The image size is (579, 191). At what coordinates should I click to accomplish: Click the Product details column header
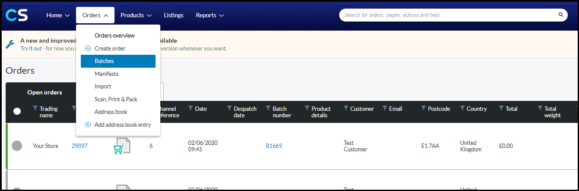pos(321,112)
